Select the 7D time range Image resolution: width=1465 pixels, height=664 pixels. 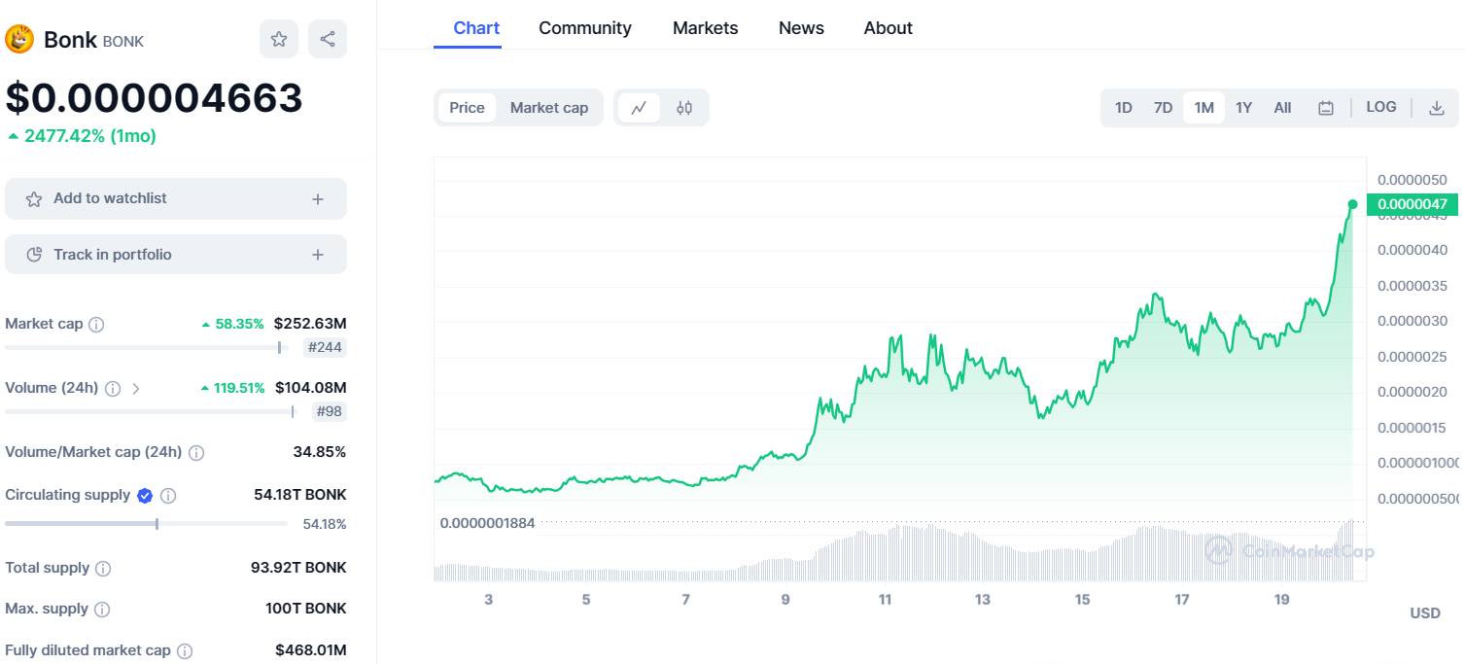coord(1163,108)
